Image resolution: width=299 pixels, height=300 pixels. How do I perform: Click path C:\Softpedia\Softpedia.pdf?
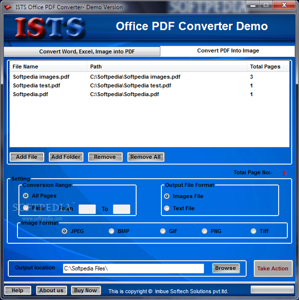coord(125,94)
